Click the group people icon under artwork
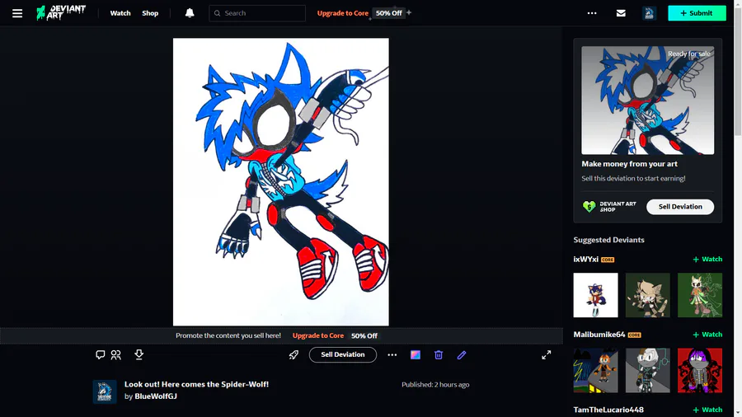742x417 pixels. (x=116, y=354)
